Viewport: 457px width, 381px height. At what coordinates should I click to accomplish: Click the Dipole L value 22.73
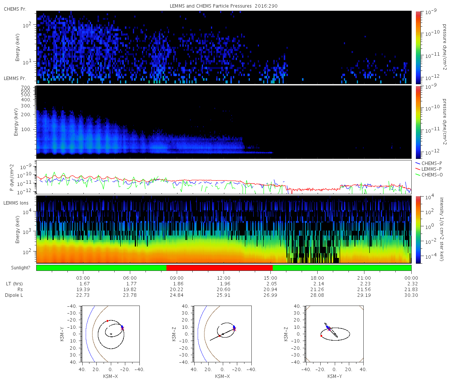[x=83, y=295]
